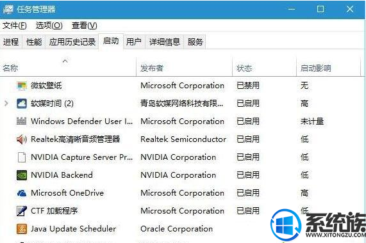Close the Task Manager window
This screenshot has width=366, height=243.
pos(350,10)
